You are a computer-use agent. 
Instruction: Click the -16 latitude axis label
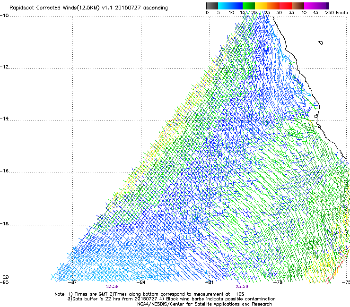point(4,171)
